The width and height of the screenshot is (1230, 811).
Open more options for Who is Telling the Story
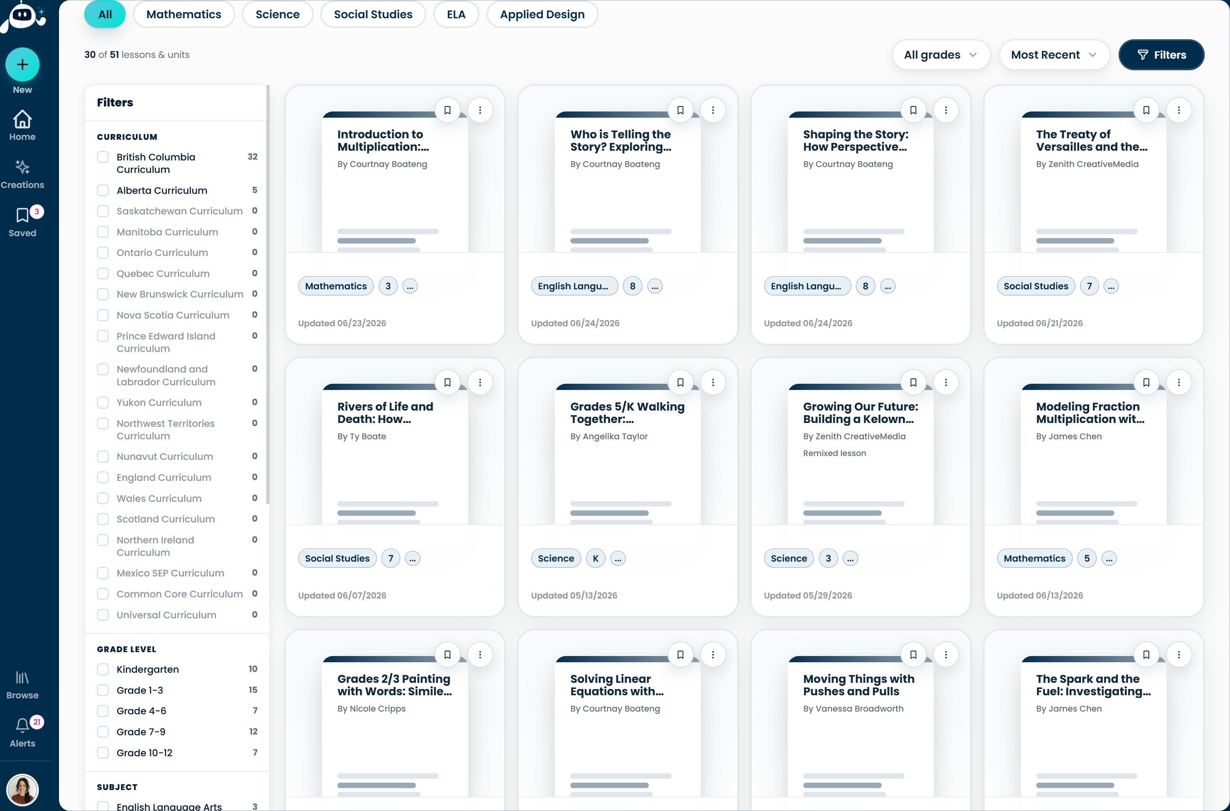713,110
